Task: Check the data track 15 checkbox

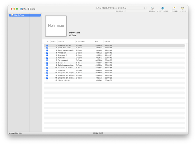Action: click(x=47, y=81)
